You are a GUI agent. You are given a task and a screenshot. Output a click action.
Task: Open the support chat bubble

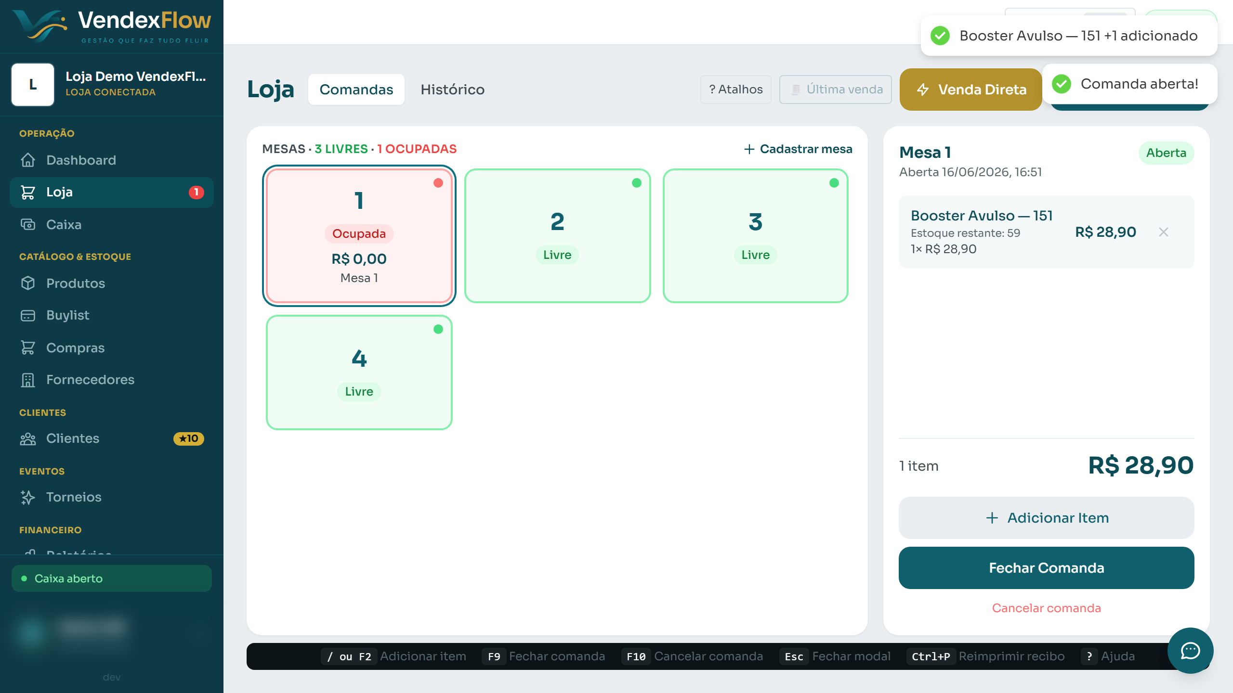click(1190, 651)
